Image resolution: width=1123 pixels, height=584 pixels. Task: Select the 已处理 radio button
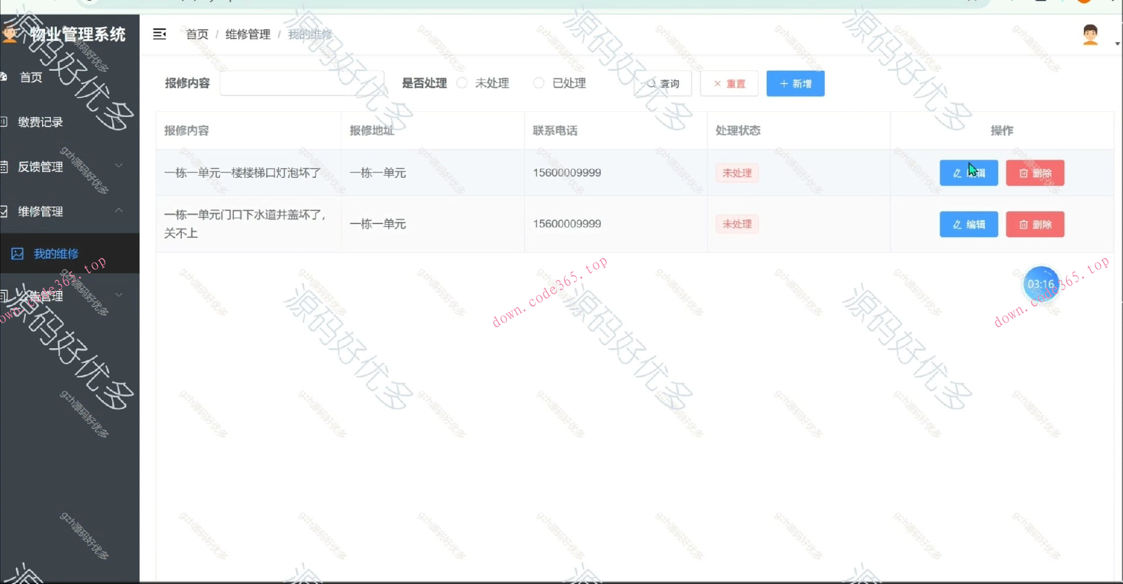tap(538, 83)
